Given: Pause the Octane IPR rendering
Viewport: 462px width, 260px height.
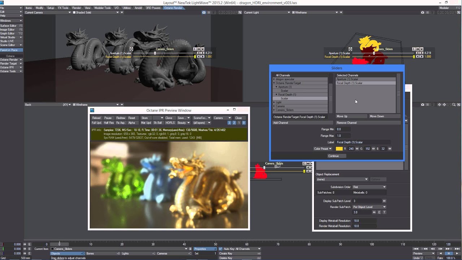Looking at the screenshot, I should pyautogui.click(x=108, y=118).
